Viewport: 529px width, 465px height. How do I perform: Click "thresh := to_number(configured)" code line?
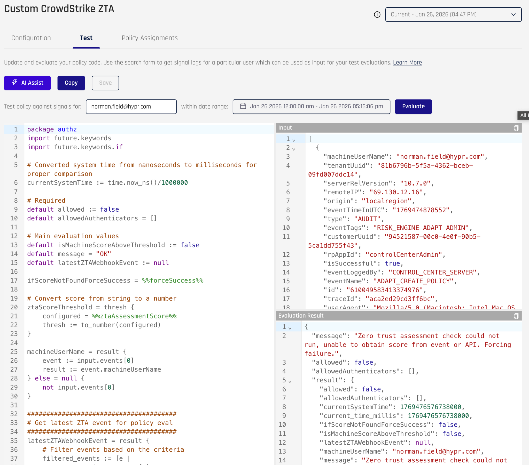tap(102, 325)
